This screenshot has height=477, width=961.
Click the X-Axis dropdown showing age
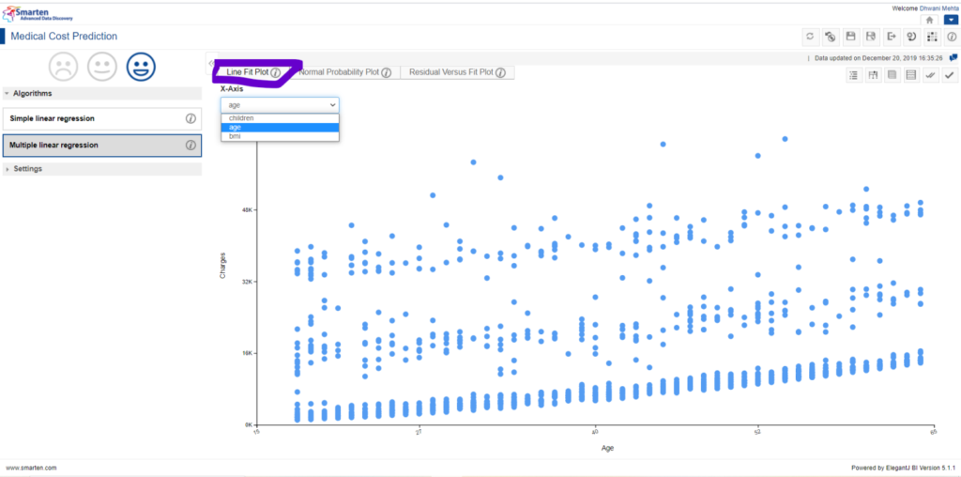click(280, 105)
